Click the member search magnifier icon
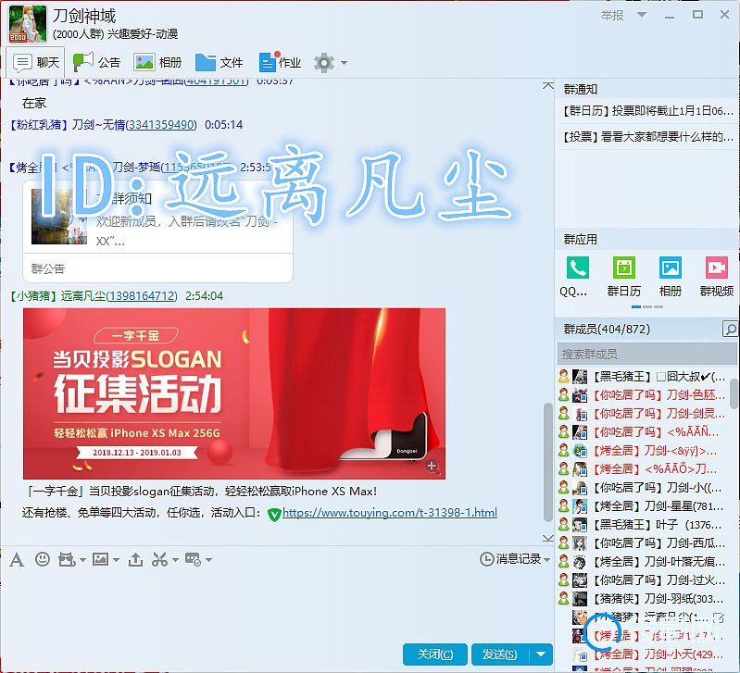The image size is (740, 673). click(730, 330)
